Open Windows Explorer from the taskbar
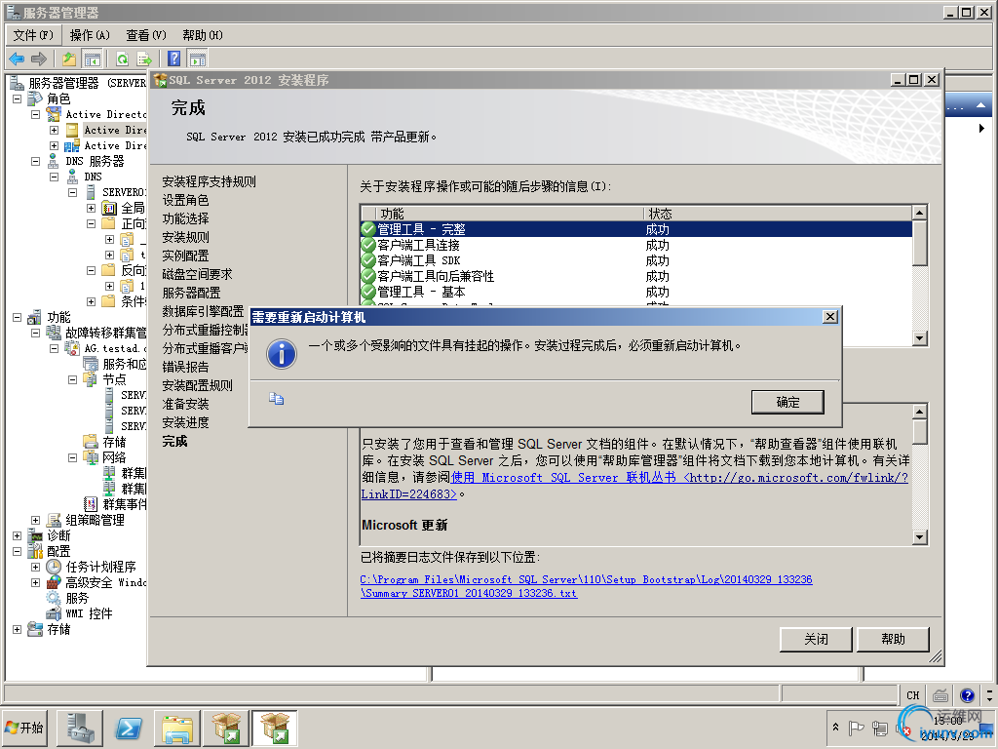 177,728
